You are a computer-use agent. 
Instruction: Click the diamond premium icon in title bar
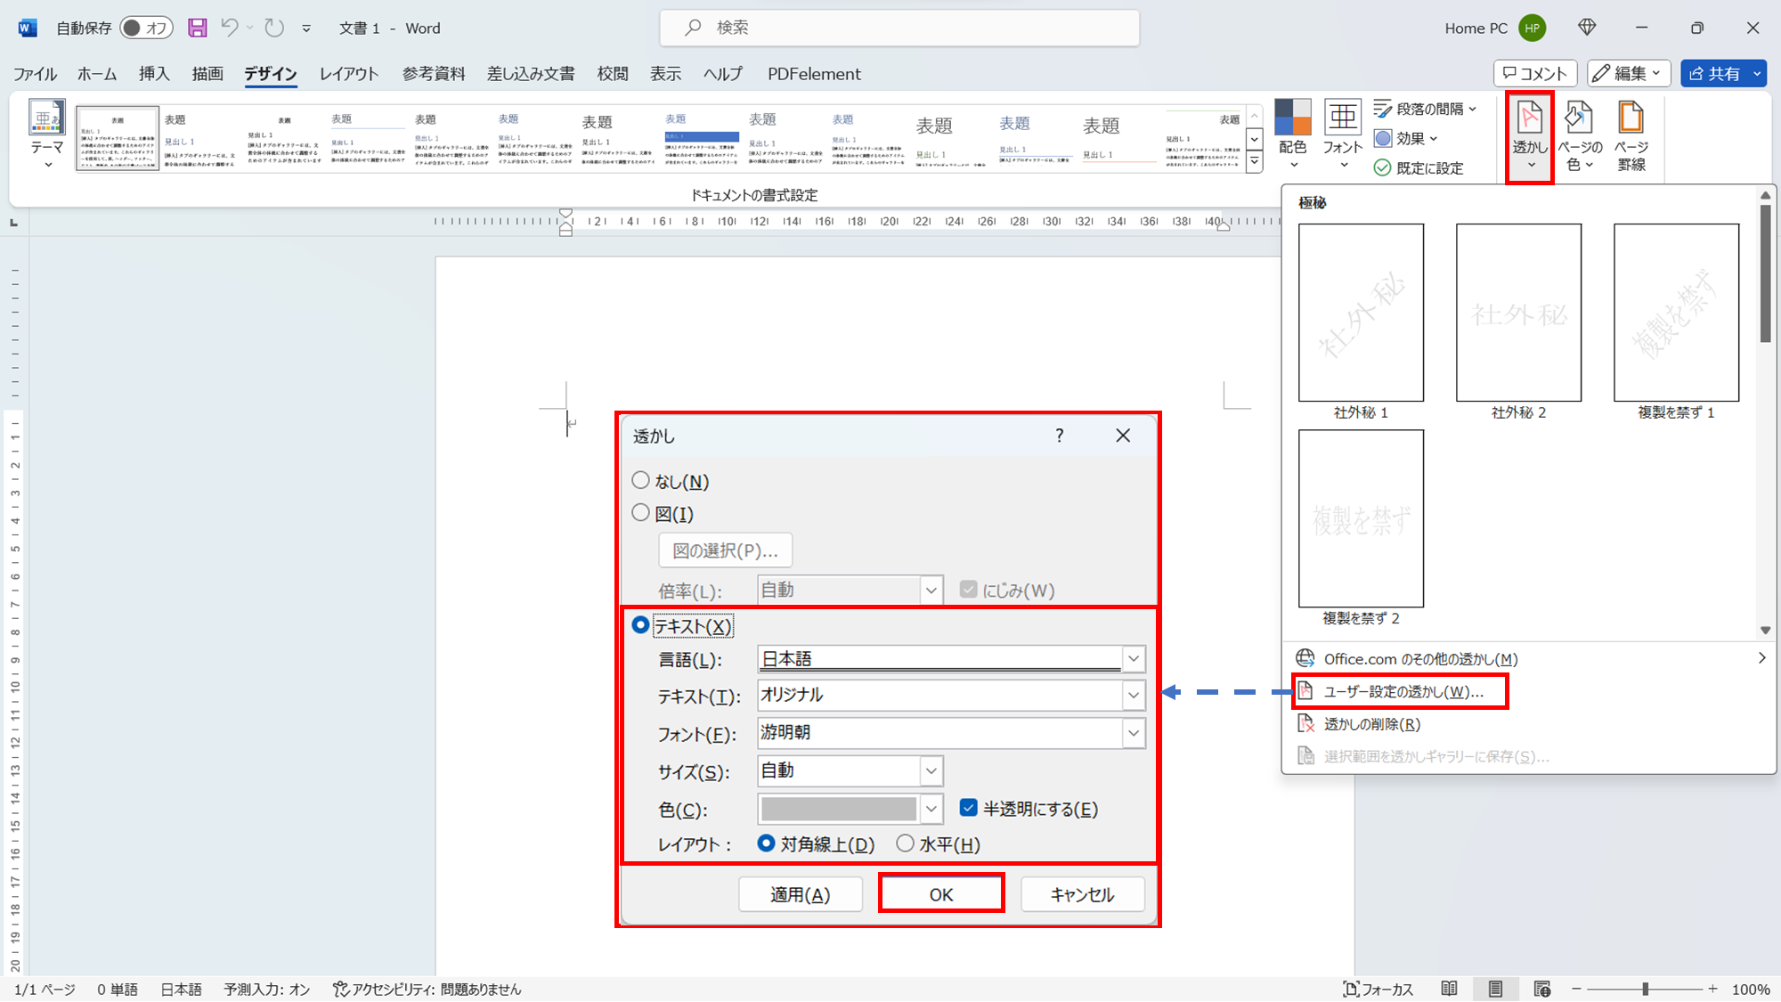pyautogui.click(x=1587, y=28)
